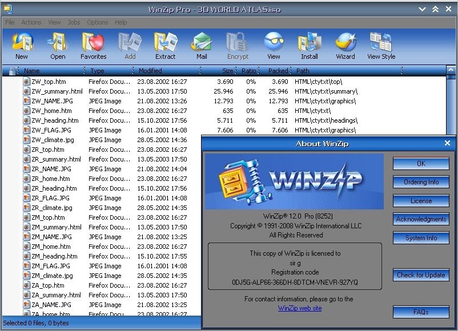The image size is (458, 331).
Task: Open the WinZip web site link
Action: point(300,308)
